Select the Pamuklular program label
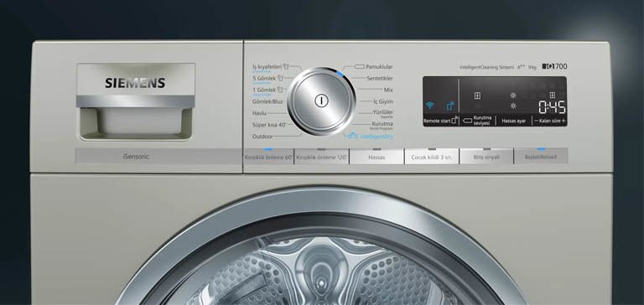 point(380,66)
